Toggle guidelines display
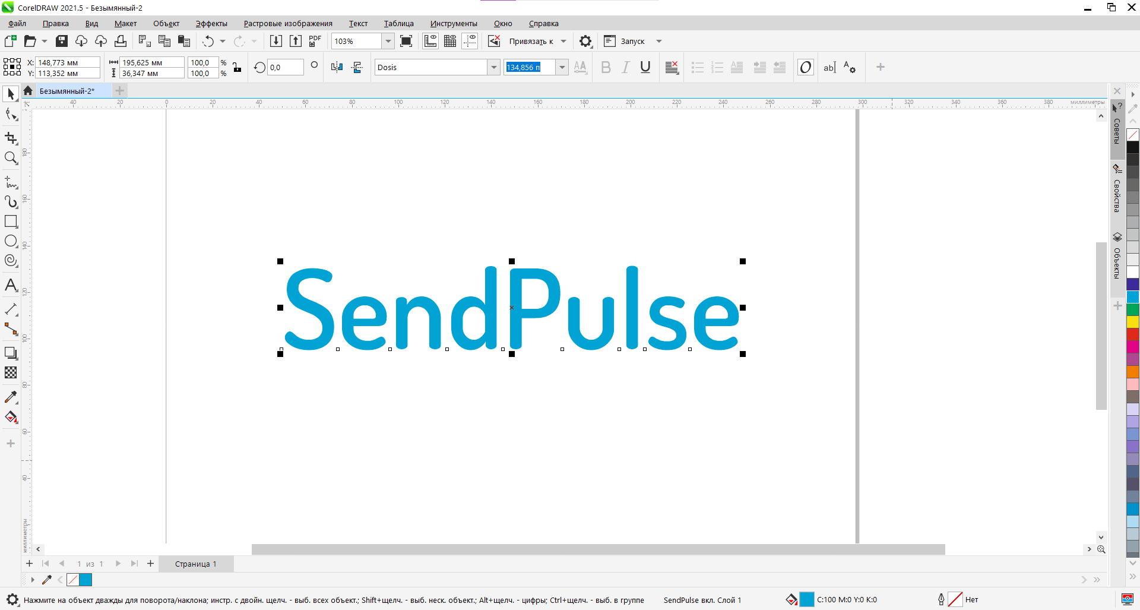 click(x=470, y=41)
